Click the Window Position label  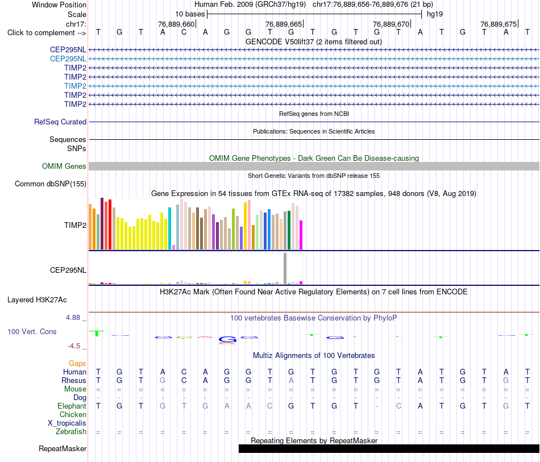pos(59,5)
